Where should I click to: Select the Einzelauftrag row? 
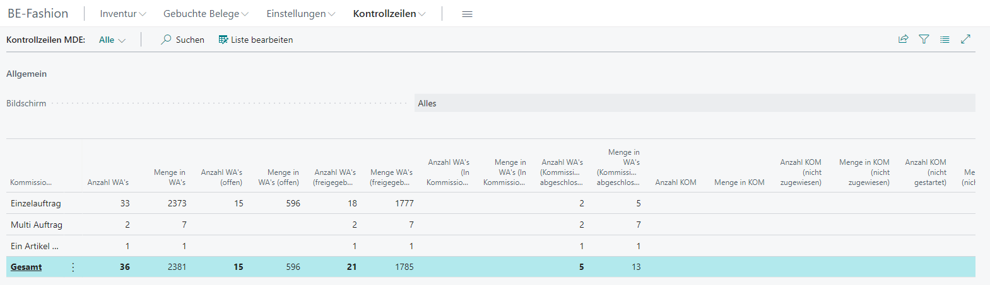(36, 203)
